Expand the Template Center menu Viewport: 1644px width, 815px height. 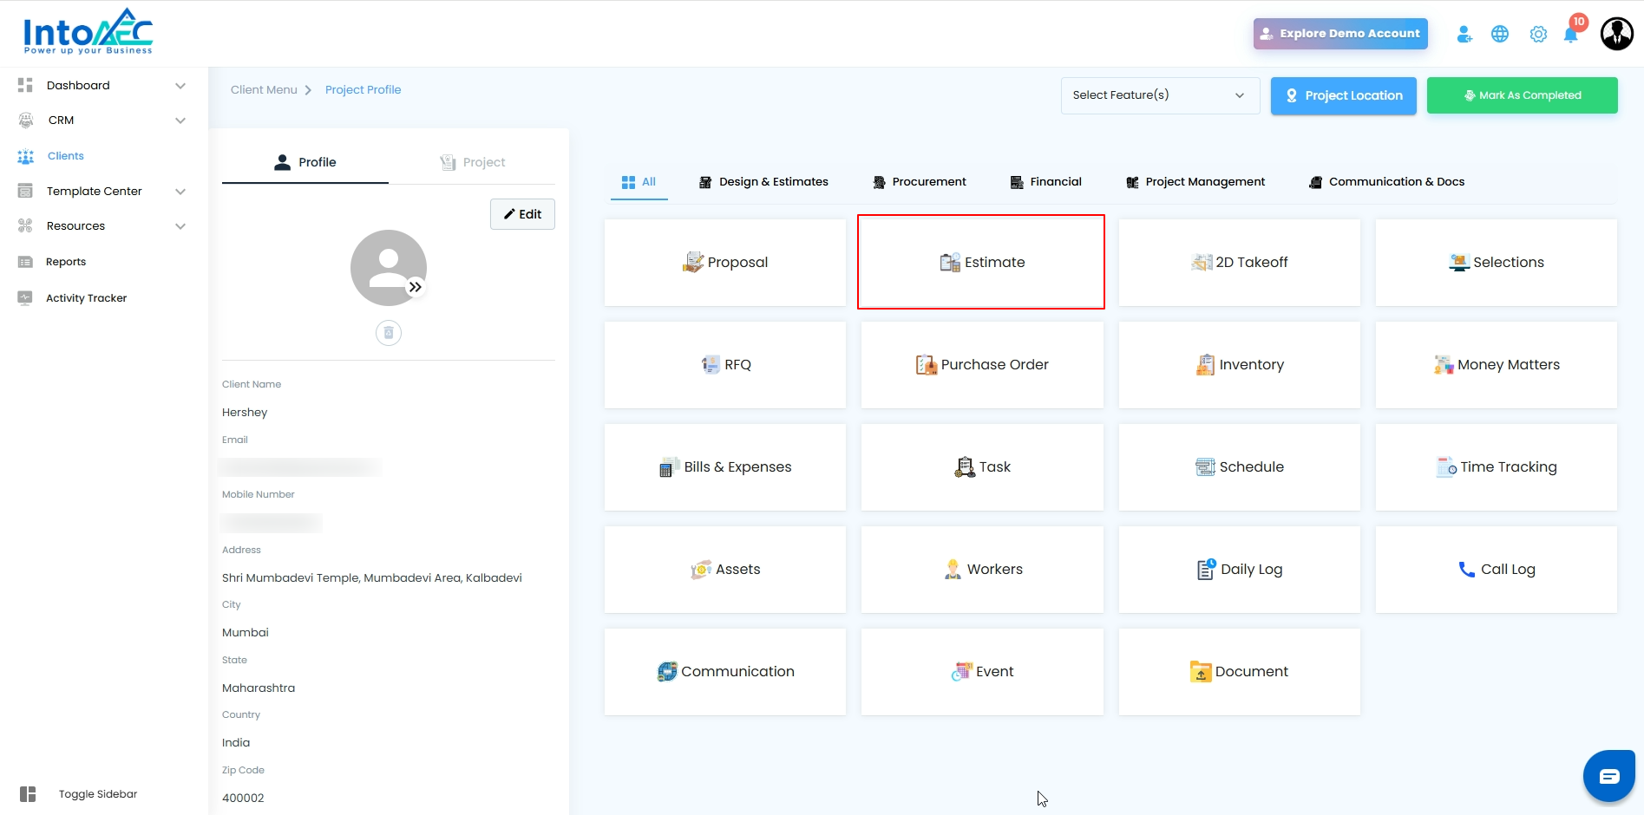[102, 192]
